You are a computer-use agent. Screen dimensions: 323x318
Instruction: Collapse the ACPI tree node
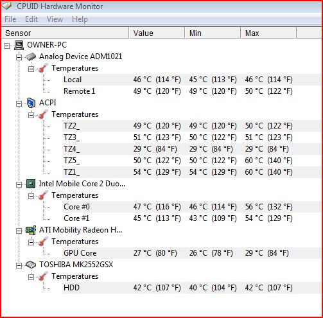point(19,103)
